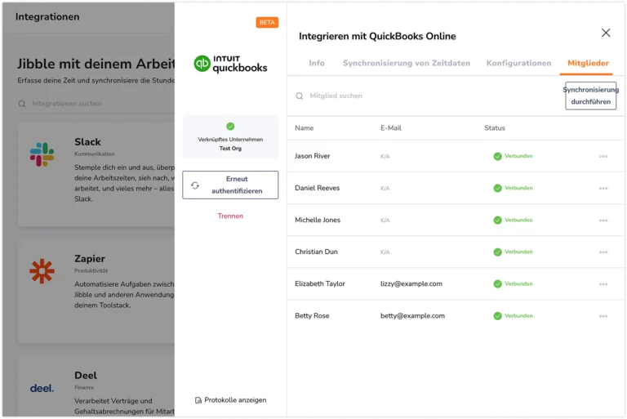This screenshot has width=627, height=419.
Task: Select the name Christian Dun
Action: (x=316, y=252)
